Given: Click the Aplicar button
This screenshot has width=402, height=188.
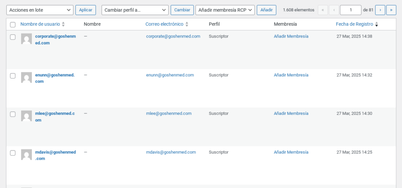Looking at the screenshot, I should [x=86, y=10].
